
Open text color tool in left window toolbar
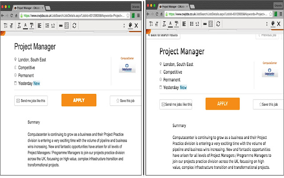[25, 26]
